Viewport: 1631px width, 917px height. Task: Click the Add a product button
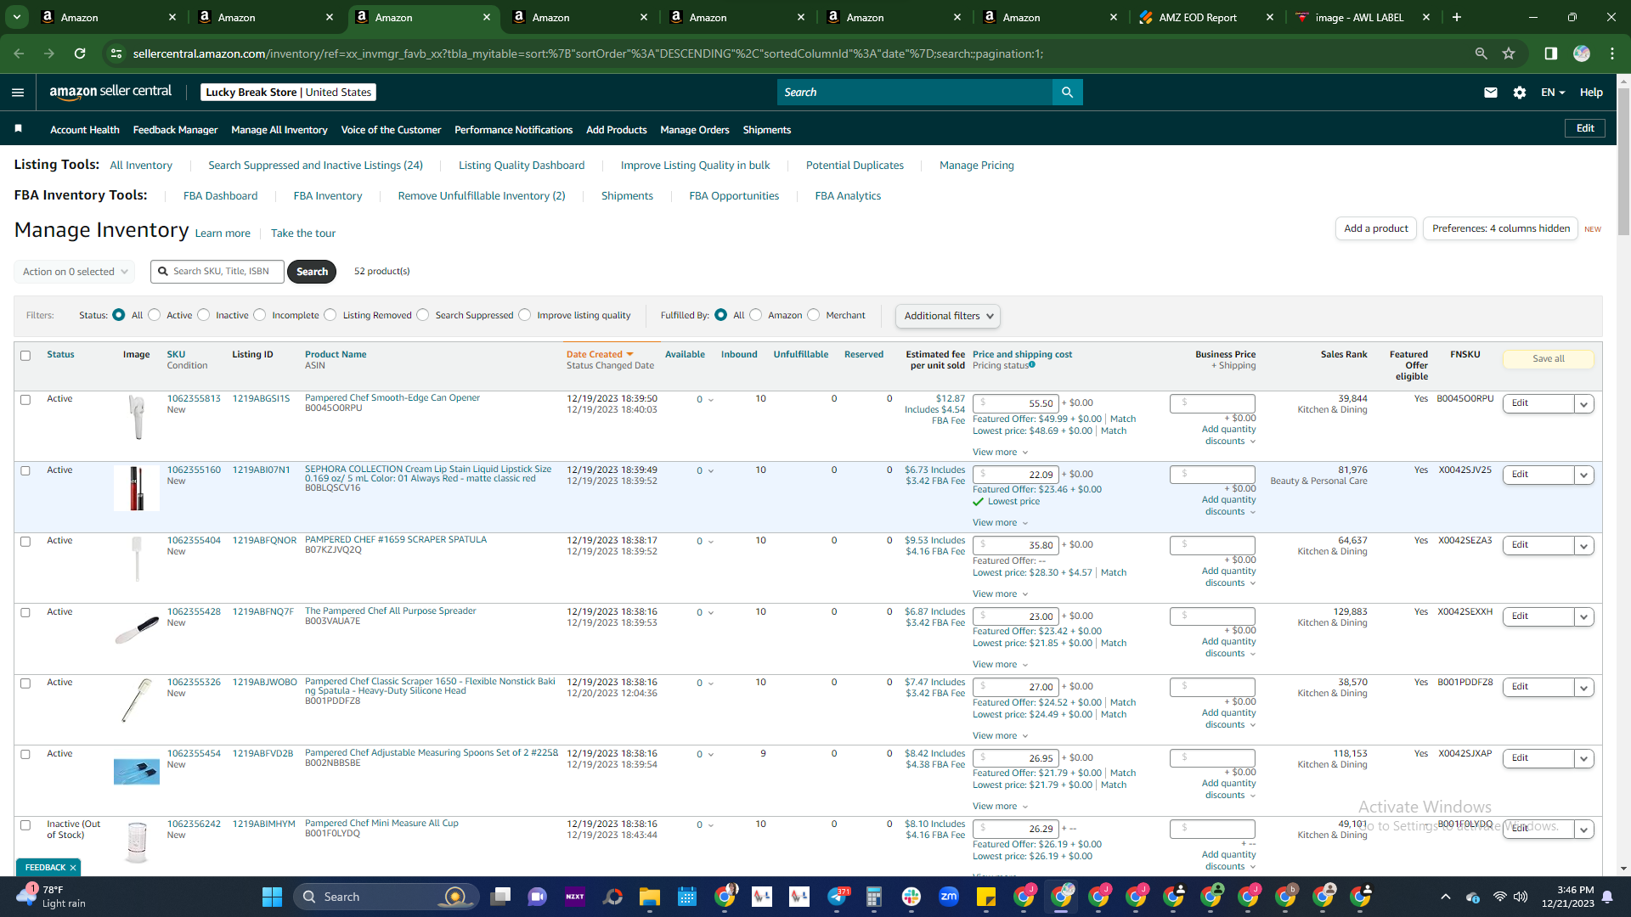1376,228
